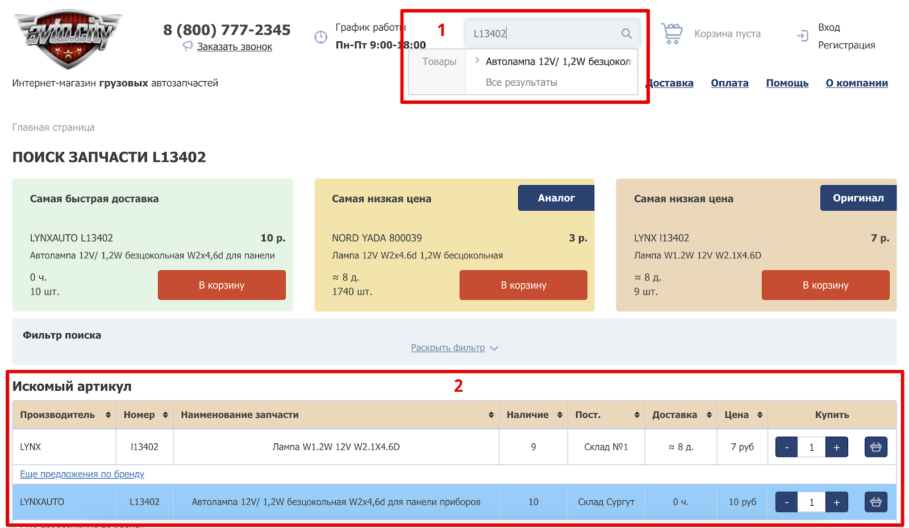Click NORD YADA 800039 card title
The image size is (909, 528).
(377, 238)
